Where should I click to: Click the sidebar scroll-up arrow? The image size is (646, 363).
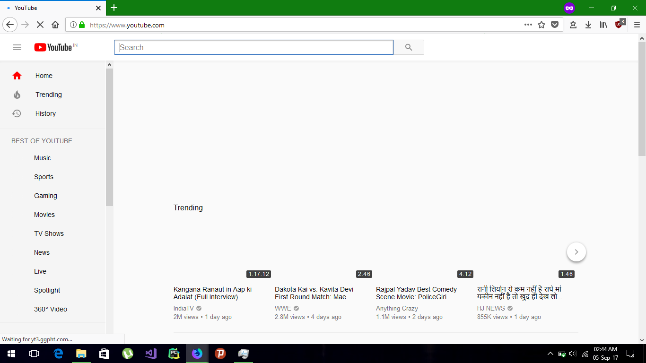point(109,65)
